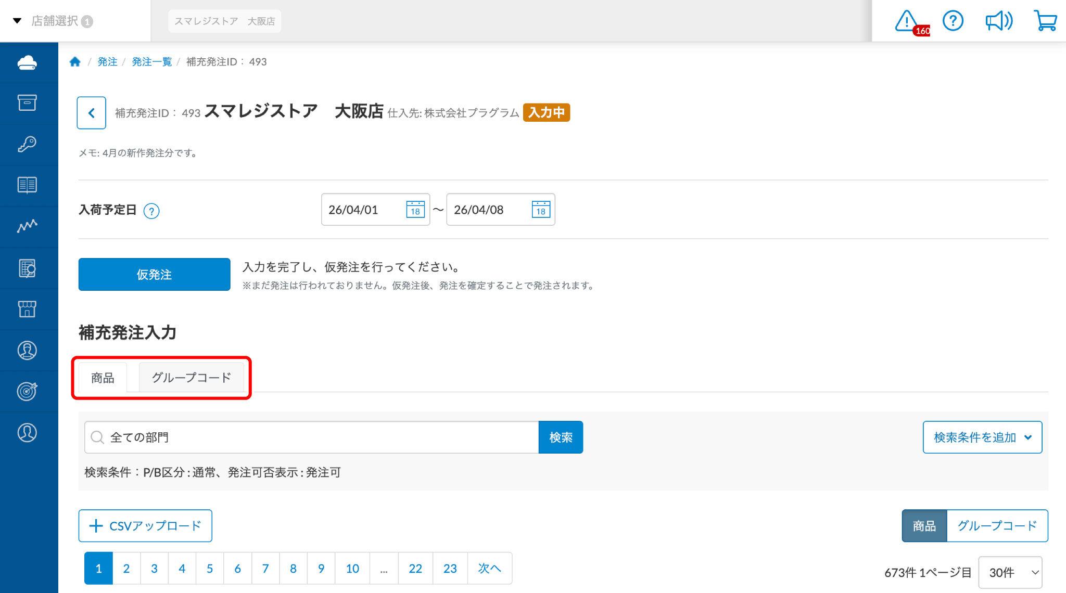This screenshot has width=1066, height=593.
Task: Open the target sidebar icon
Action: 27,391
